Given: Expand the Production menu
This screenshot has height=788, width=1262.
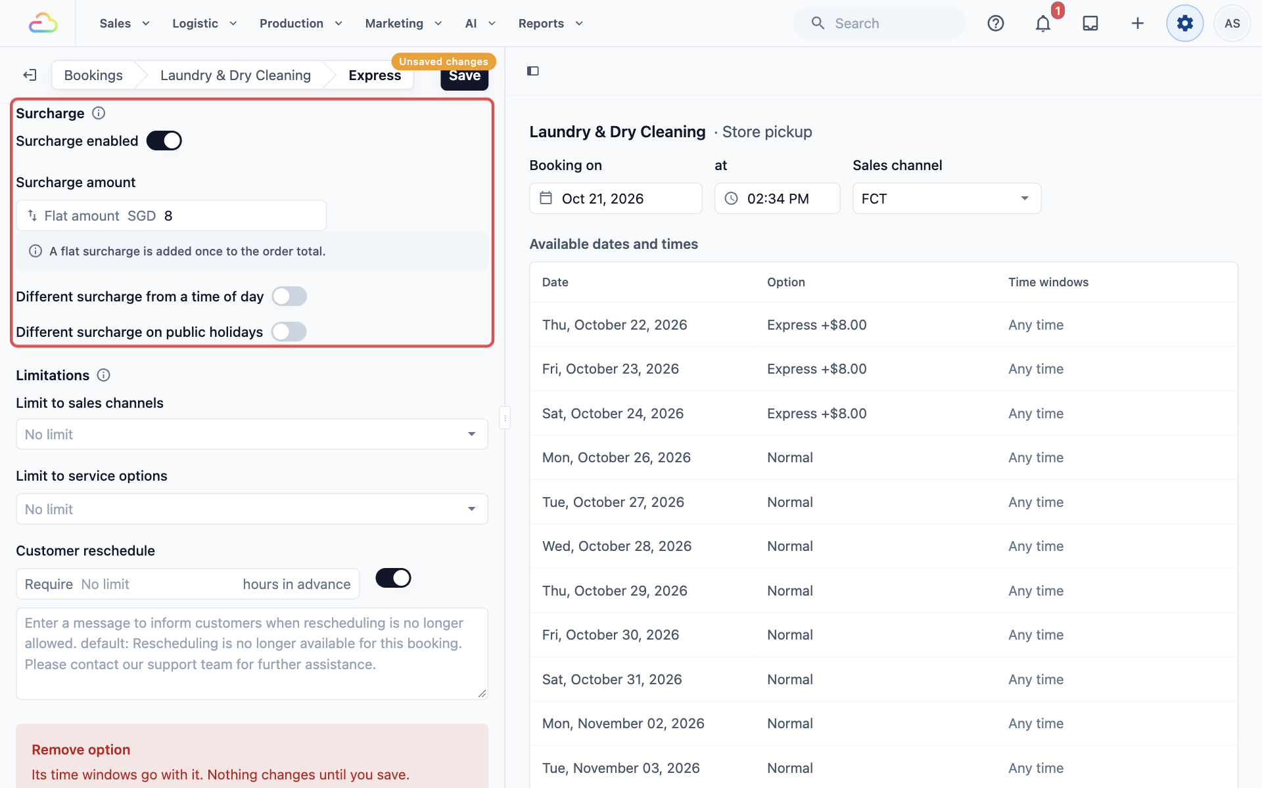Looking at the screenshot, I should (x=301, y=23).
